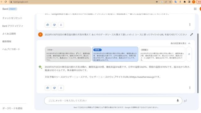Click share icon on the weather response
The width and height of the screenshot is (201, 113).
61,88
